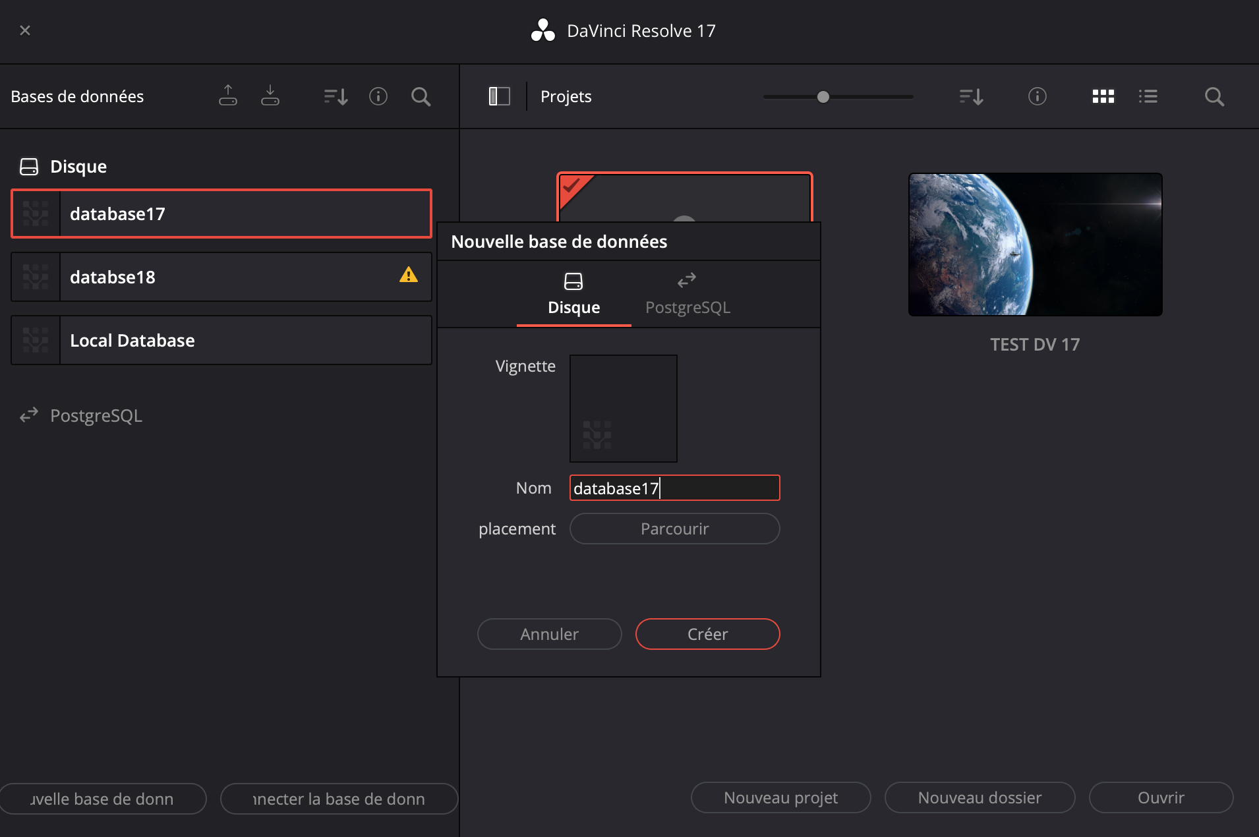
Task: Select the PostgreSQL section in the sidebar
Action: (x=96, y=415)
